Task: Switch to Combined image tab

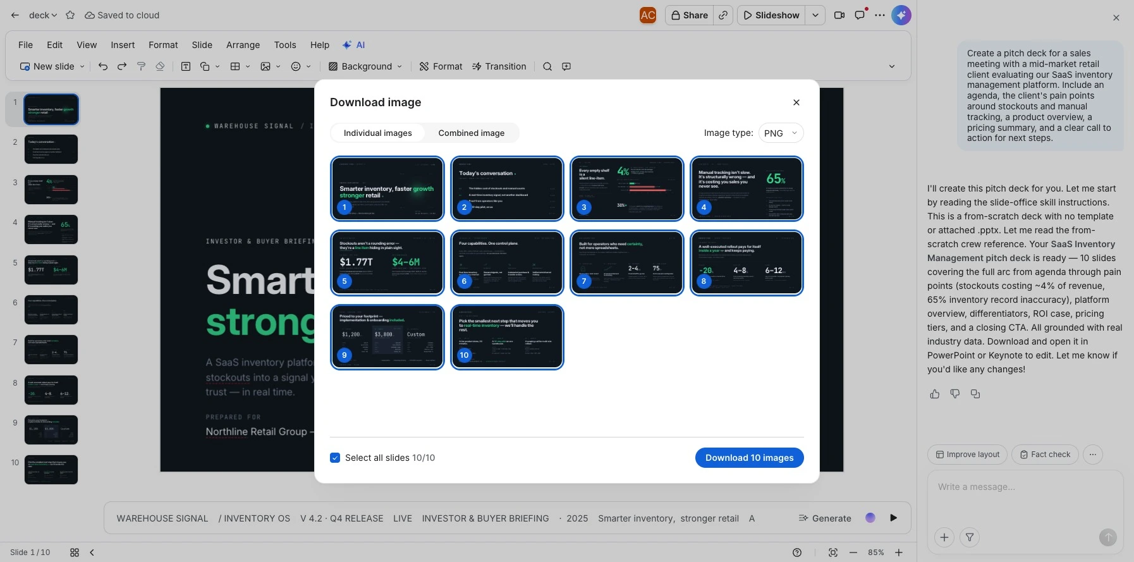Action: (x=472, y=133)
